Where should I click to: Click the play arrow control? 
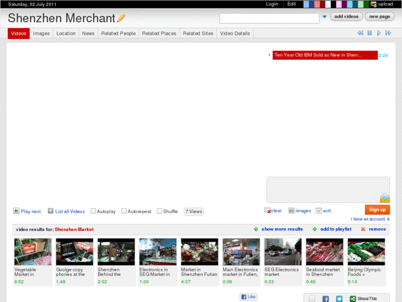coord(379,33)
